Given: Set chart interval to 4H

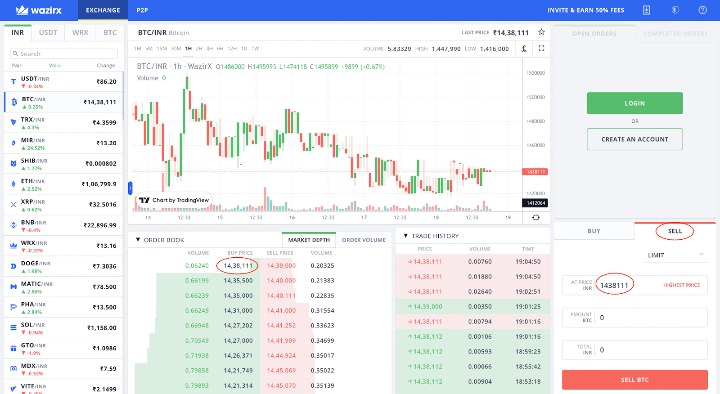Looking at the screenshot, I should (x=209, y=49).
